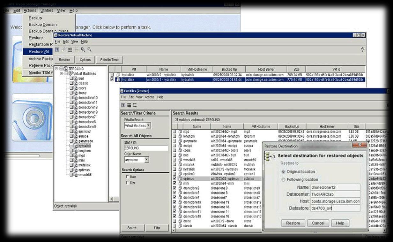
Task: Click the Options button
Action: [x=85, y=60]
